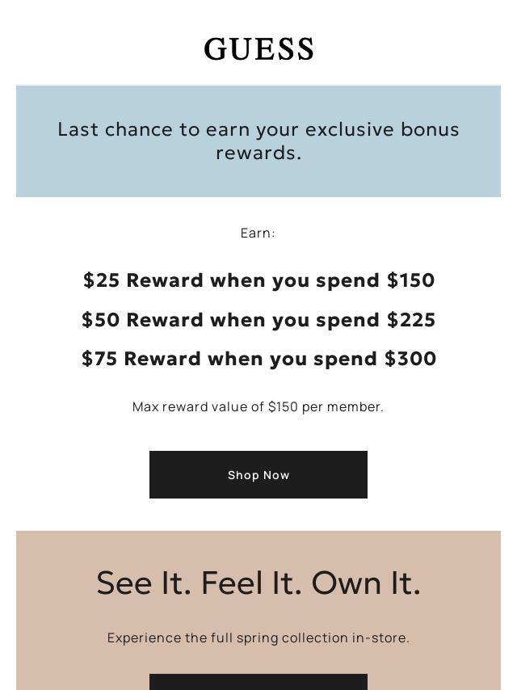This screenshot has width=517, height=690.
Task: Click the word "in-store." in the tan section
Action: [x=380, y=638]
